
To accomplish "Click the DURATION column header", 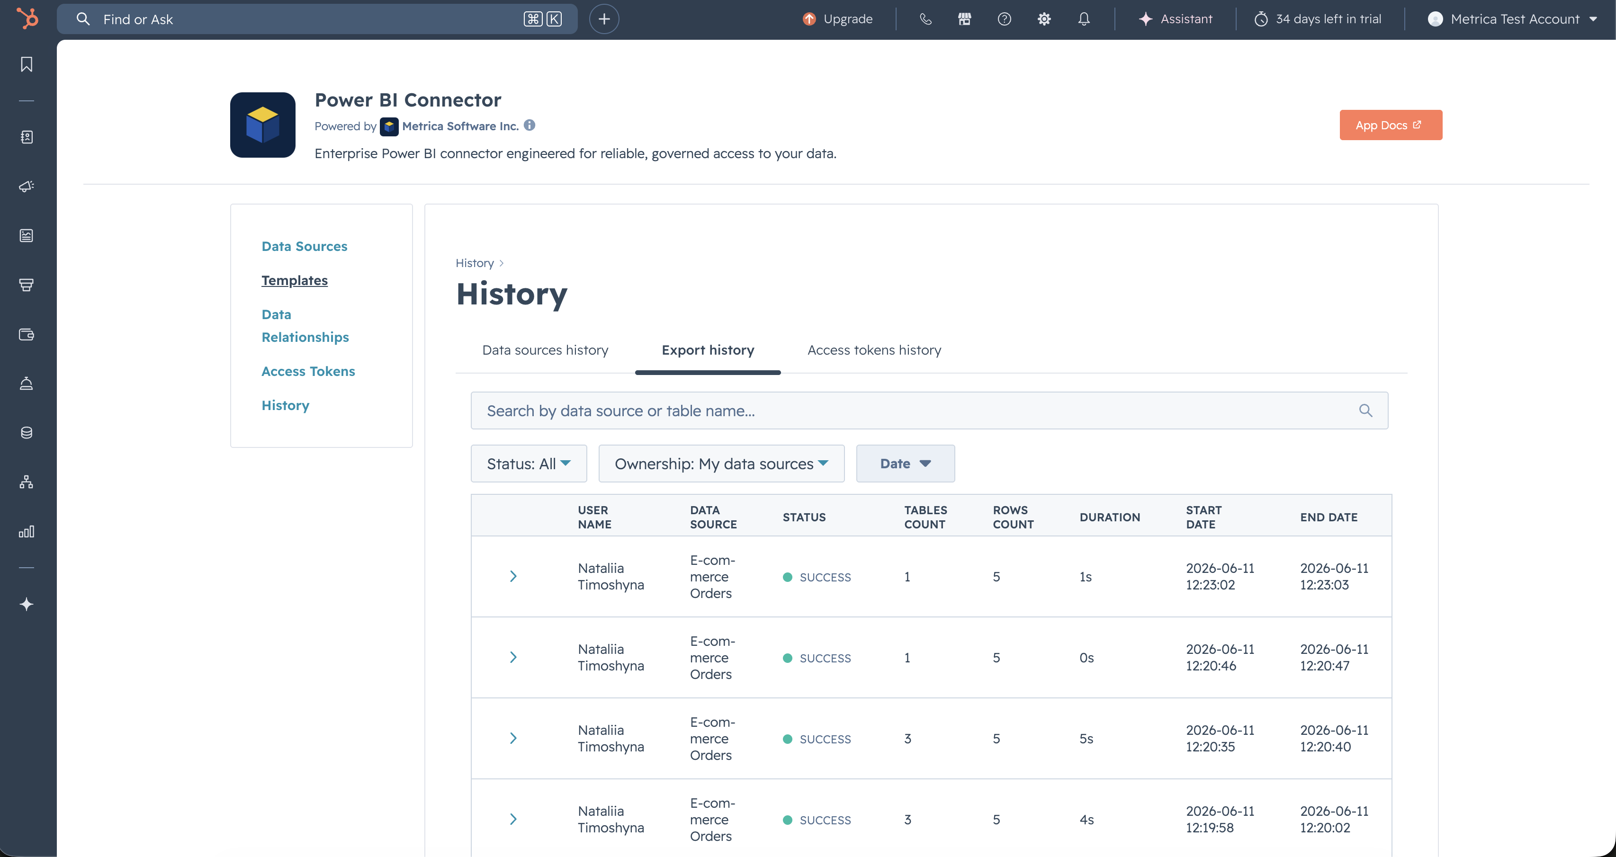I will coord(1110,517).
